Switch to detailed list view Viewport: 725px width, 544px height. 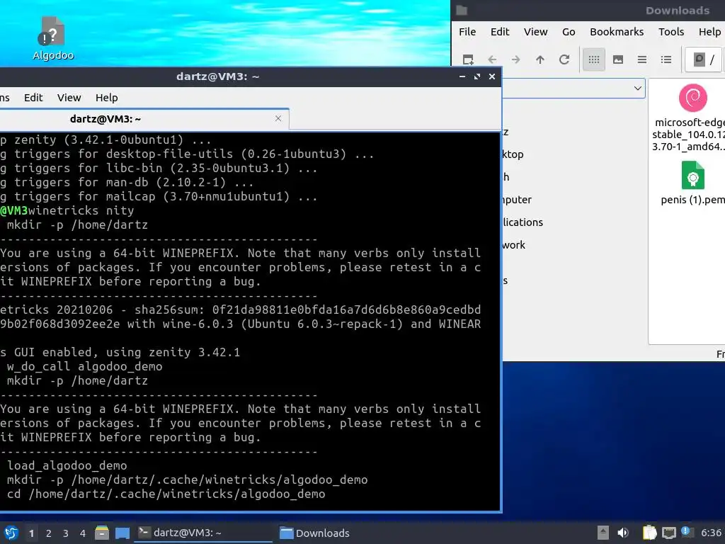666,59
